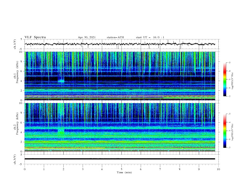Image resolution: width=246 pixels, height=190 pixels.
Task: Click the 'ch.2 Frequency (kHz)' axis label
Action: point(16,124)
